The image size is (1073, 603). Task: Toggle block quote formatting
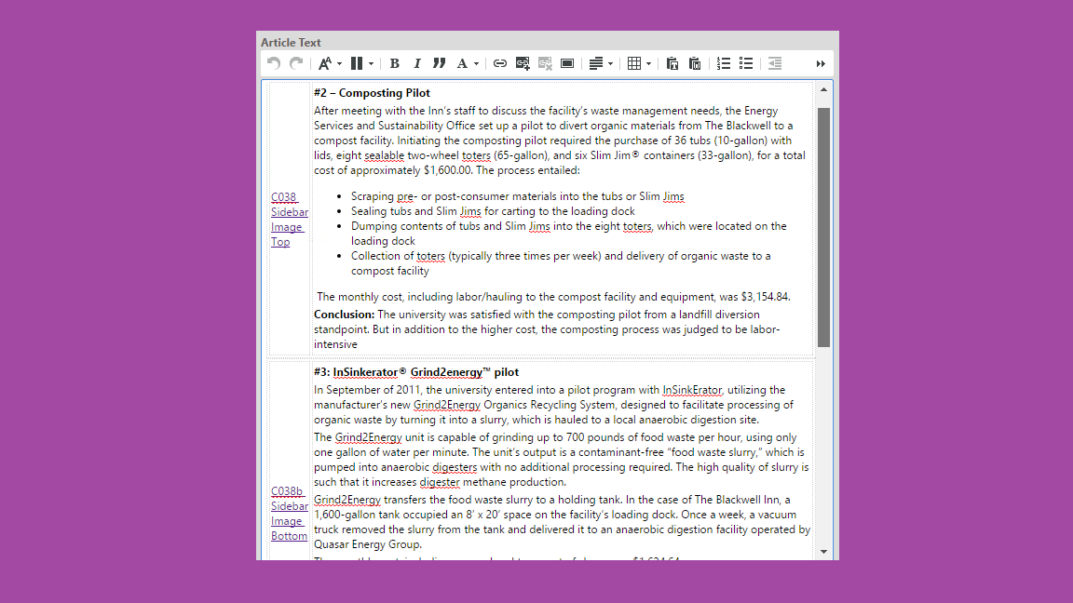point(439,63)
